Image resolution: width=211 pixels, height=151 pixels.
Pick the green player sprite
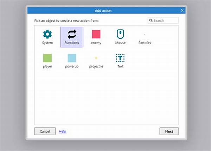(x=47, y=58)
